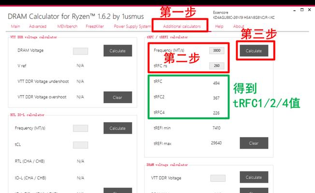The width and height of the screenshot is (315, 193).
Task: Select the tRFC2 result value 367
Action: click(216, 98)
